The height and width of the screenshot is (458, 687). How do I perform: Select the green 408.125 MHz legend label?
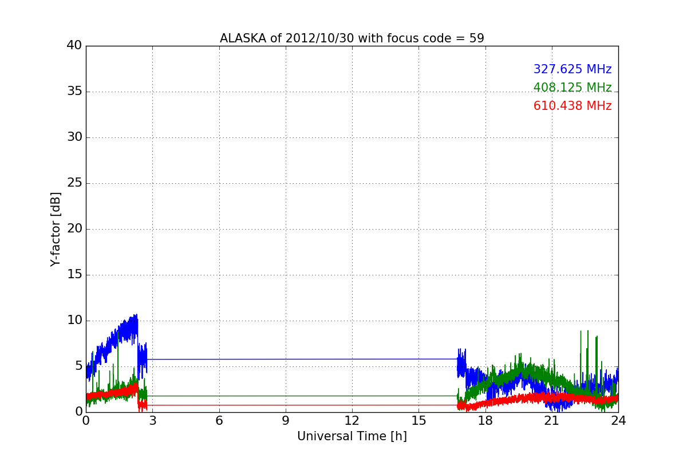(x=572, y=88)
